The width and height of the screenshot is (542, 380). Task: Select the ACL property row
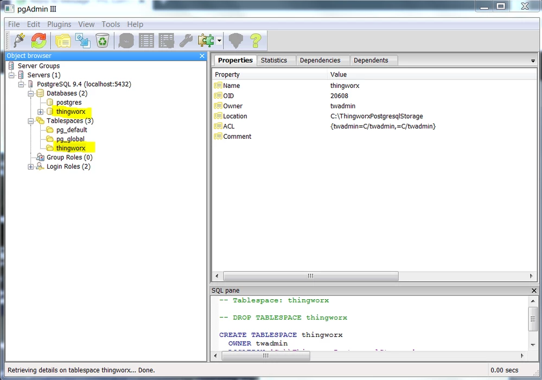click(374, 126)
